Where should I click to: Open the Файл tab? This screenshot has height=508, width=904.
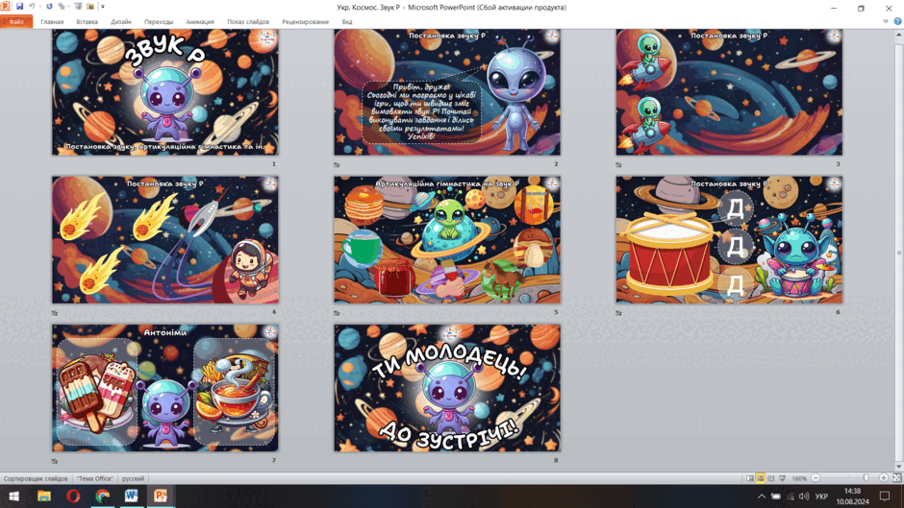(x=16, y=21)
